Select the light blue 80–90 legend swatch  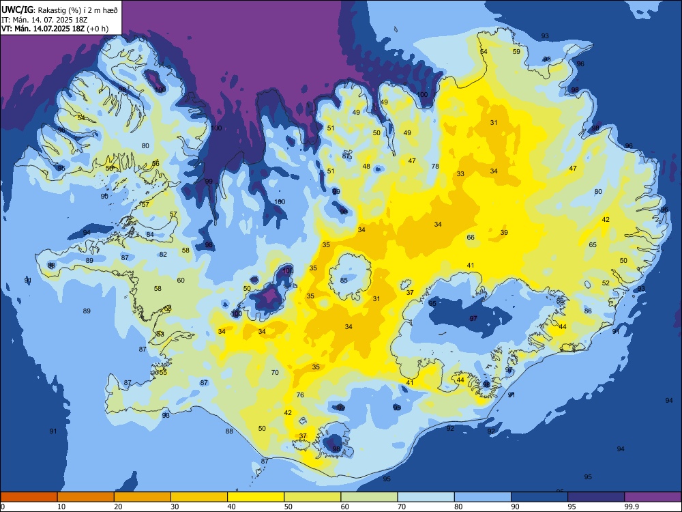(483, 497)
